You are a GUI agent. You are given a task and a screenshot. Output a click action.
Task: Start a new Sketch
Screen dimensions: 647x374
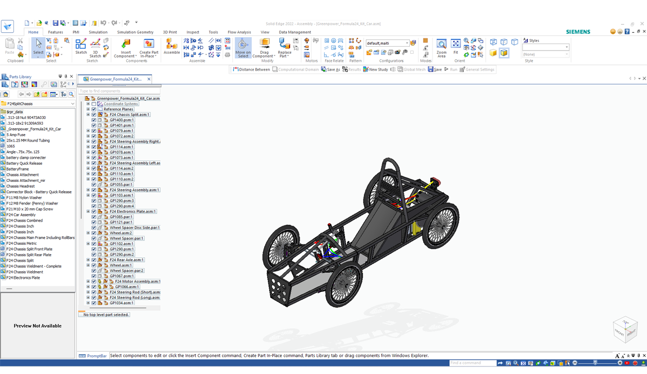click(81, 47)
